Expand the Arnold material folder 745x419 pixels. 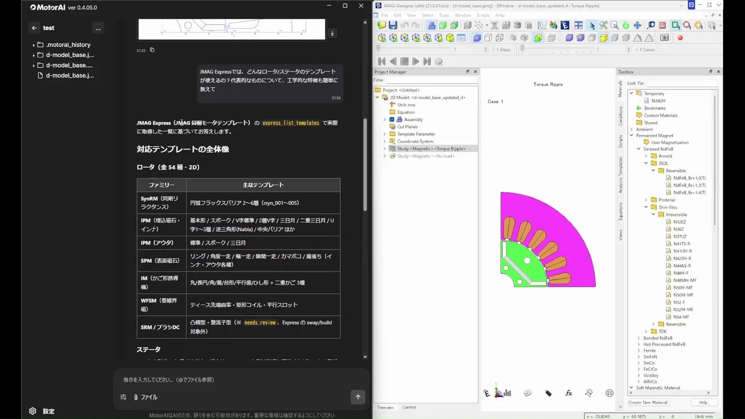(x=646, y=156)
